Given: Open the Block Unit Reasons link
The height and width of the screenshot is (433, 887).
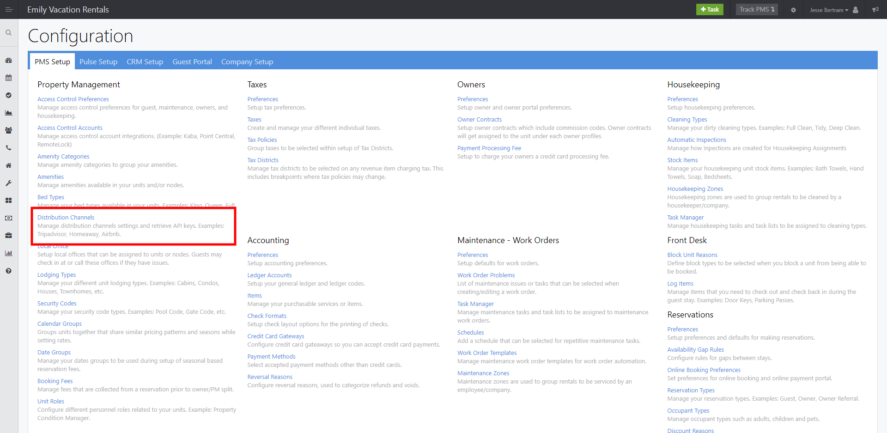Looking at the screenshot, I should click(693, 255).
